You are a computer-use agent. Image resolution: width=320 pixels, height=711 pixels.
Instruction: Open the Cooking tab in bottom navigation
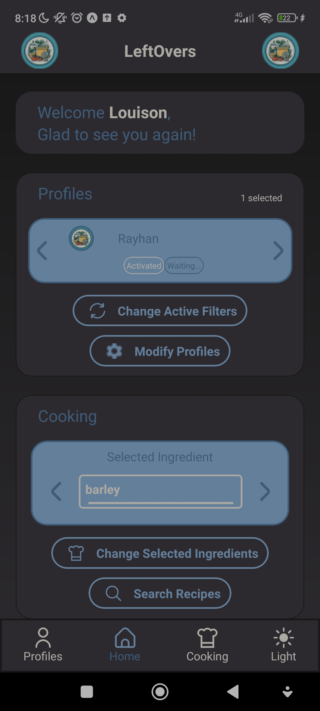coord(207,645)
